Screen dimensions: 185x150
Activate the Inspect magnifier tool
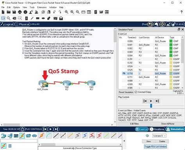click(9, 18)
